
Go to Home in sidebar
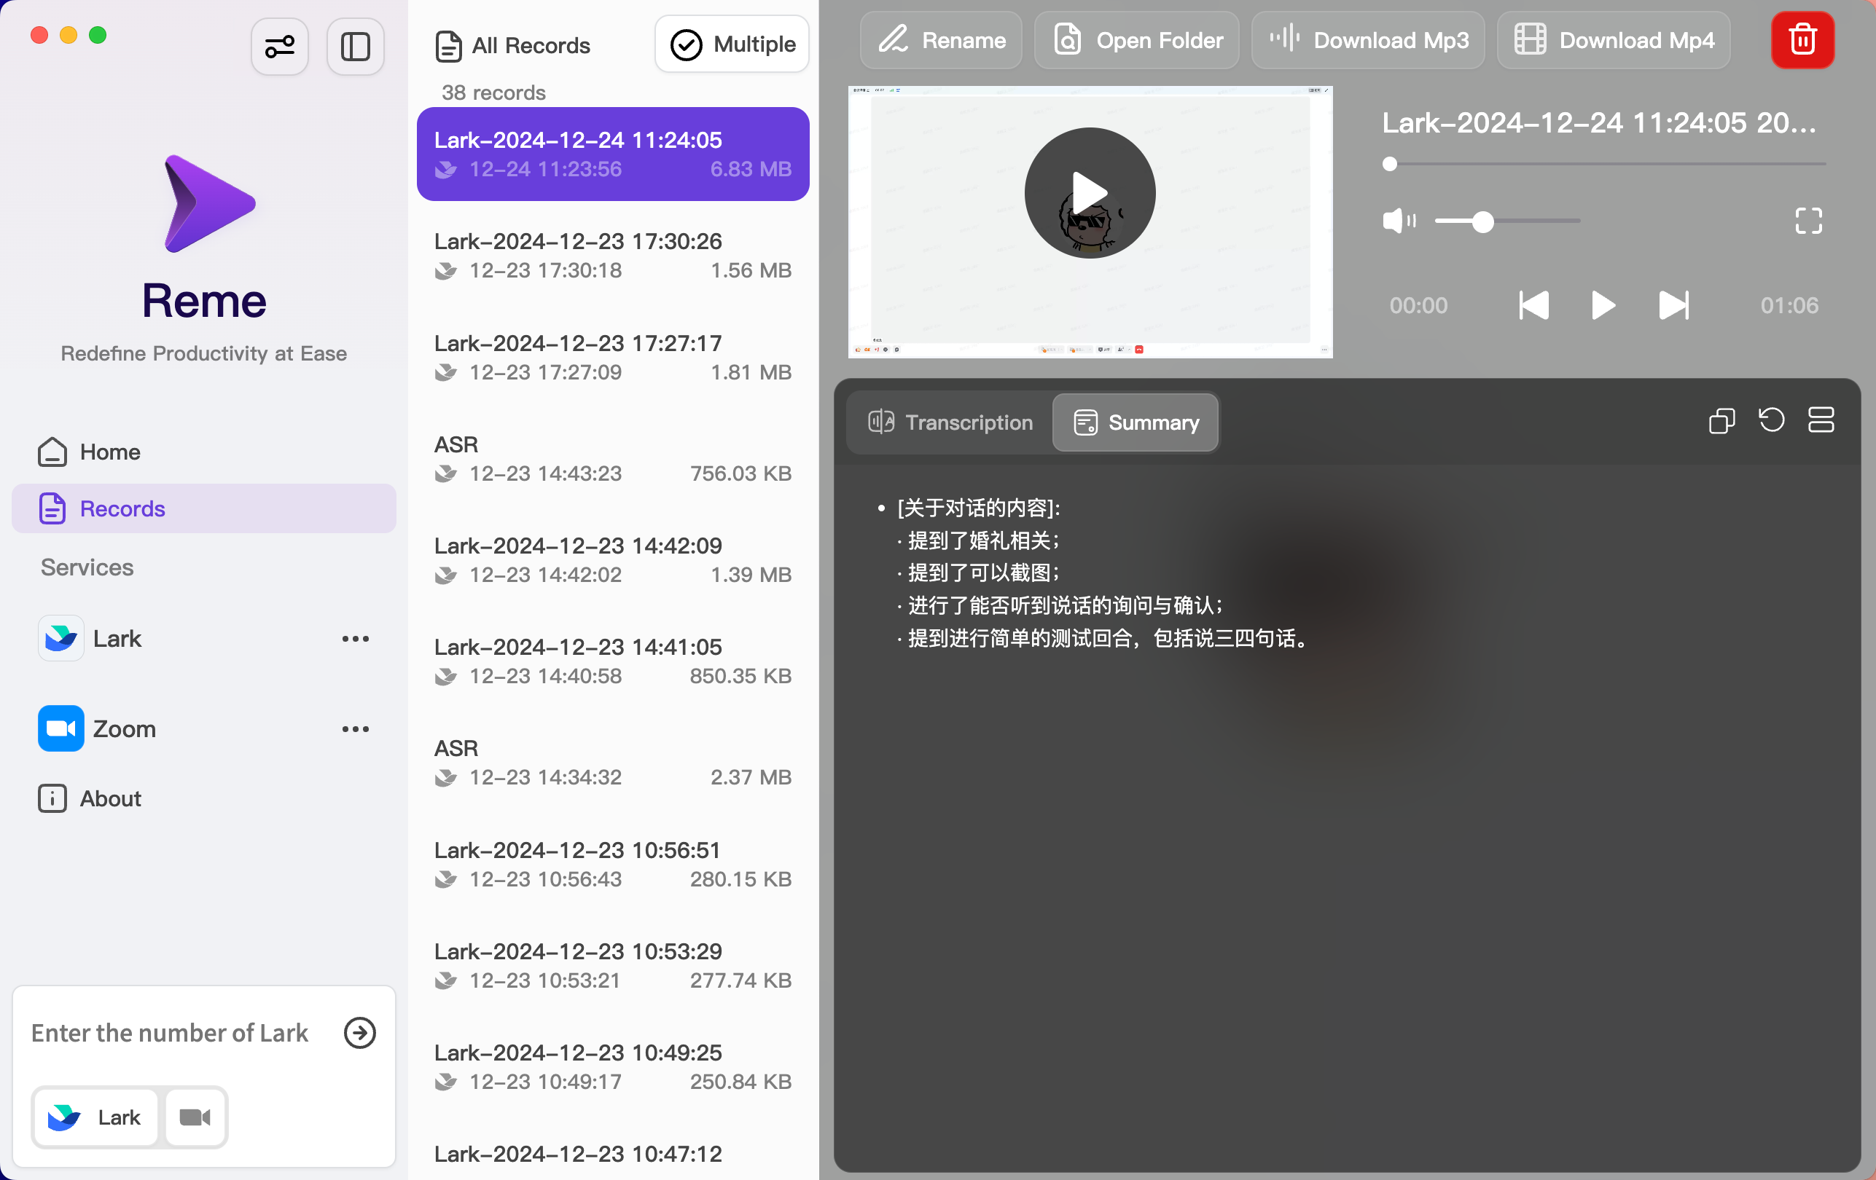pyautogui.click(x=110, y=452)
